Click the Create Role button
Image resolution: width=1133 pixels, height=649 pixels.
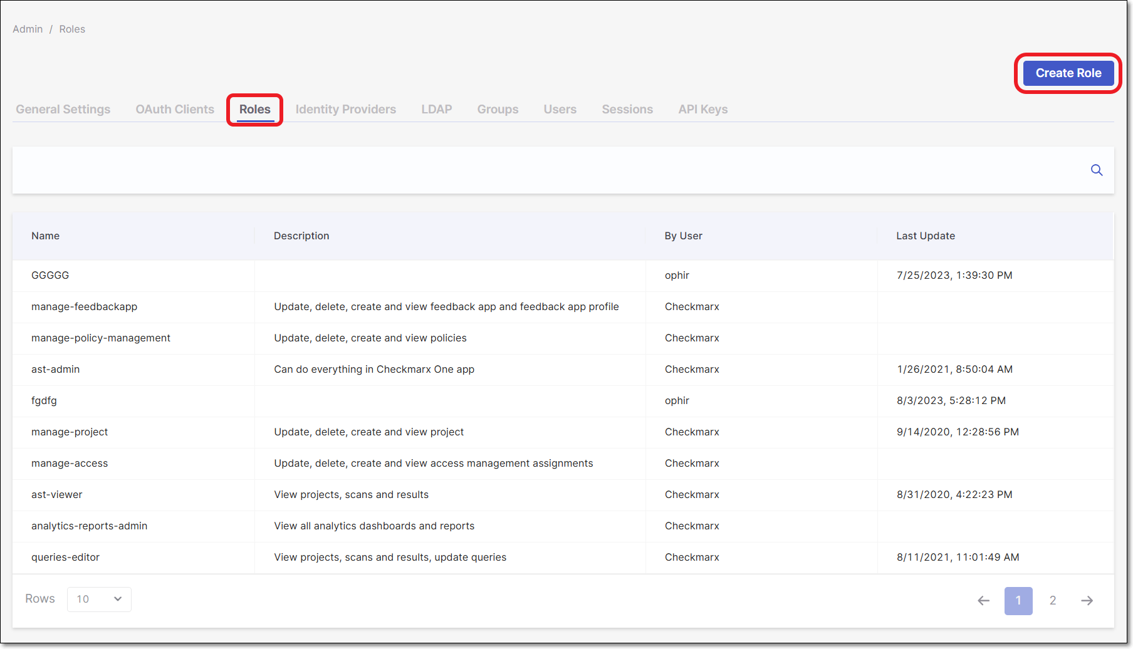(x=1068, y=73)
